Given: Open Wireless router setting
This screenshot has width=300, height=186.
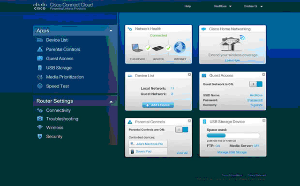Looking at the screenshot, I should coord(54,128).
